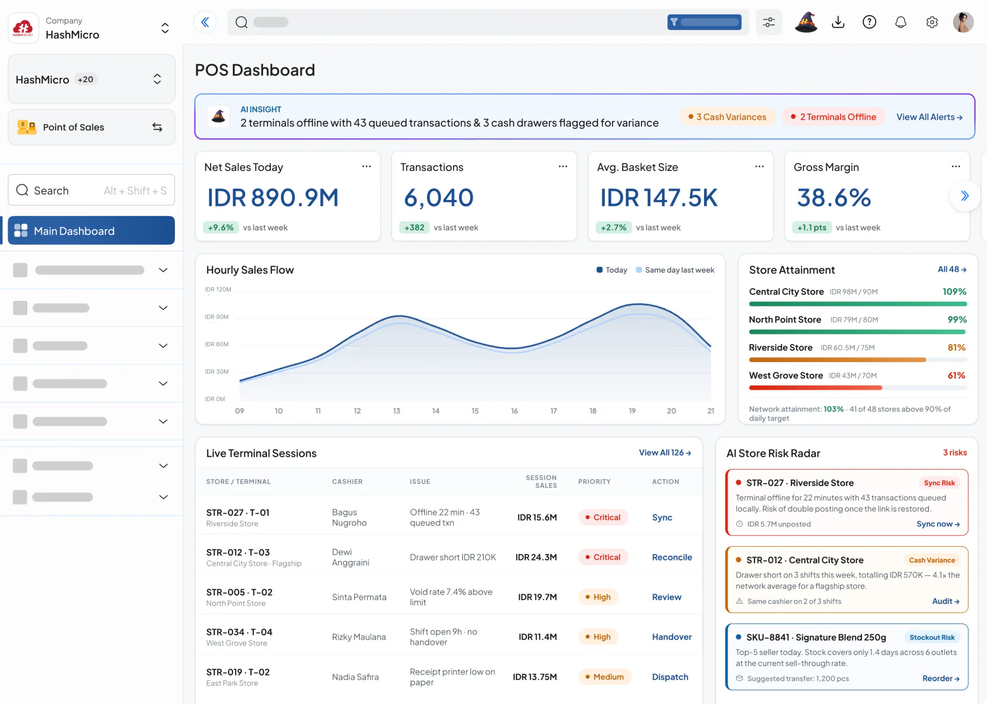Filter by 3 Cash Variances chip
This screenshot has width=987, height=704.
pyautogui.click(x=727, y=117)
